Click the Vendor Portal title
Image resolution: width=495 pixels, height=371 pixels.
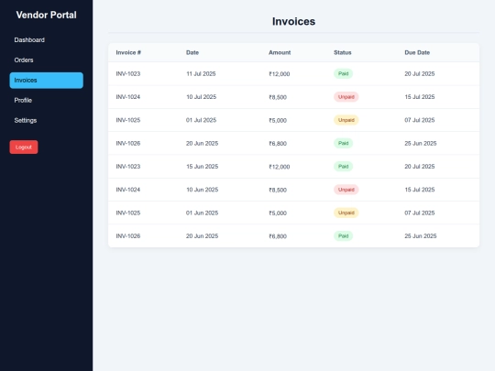47,15
